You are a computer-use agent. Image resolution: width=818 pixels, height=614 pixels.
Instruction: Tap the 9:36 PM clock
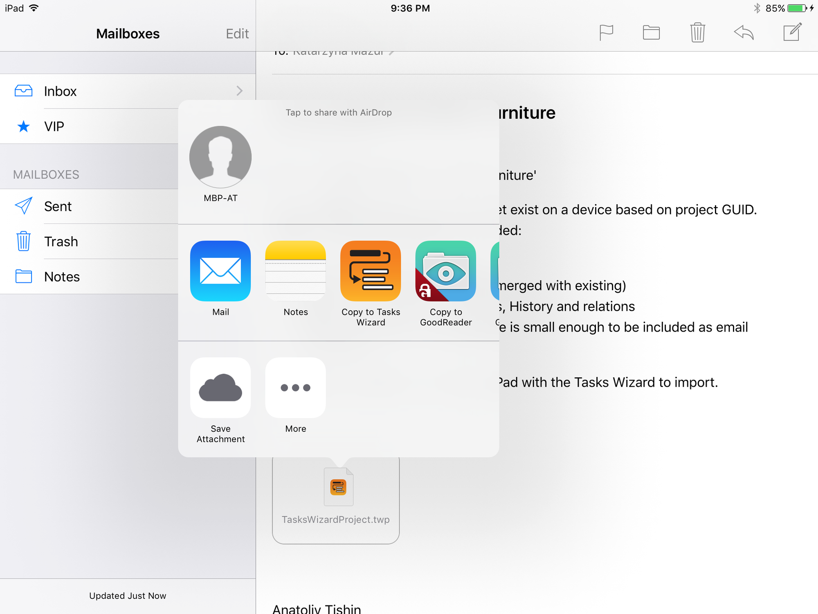pos(410,8)
